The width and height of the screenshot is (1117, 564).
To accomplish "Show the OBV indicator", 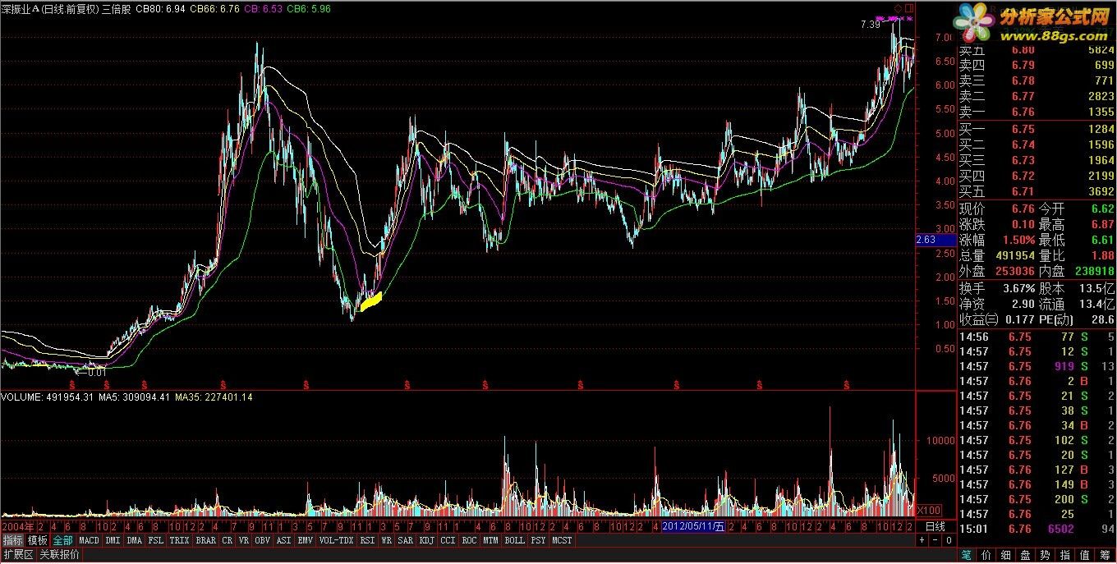I will pos(263,540).
